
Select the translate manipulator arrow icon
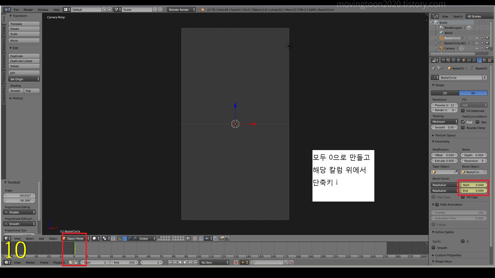[x=125, y=238]
